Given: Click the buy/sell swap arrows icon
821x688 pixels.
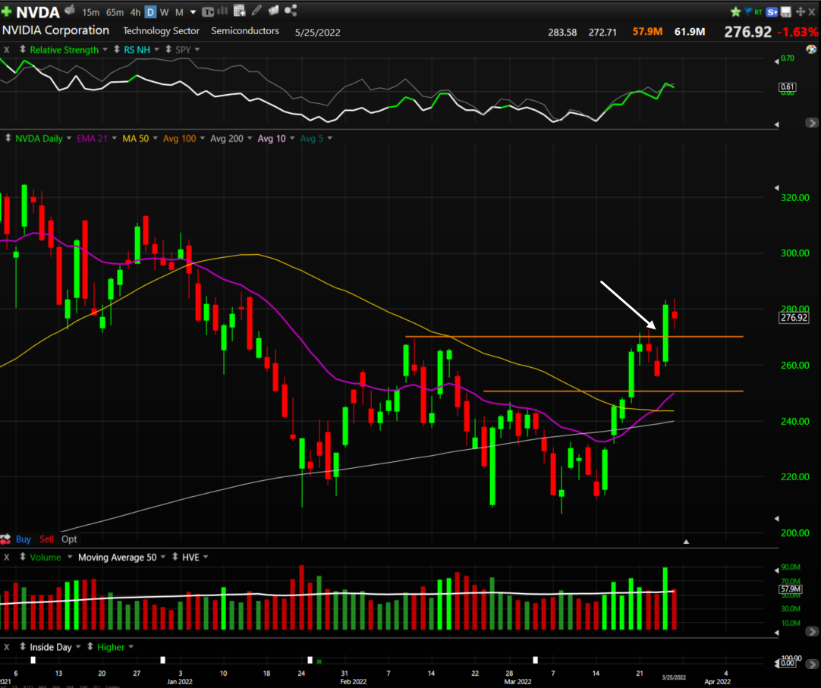Looking at the screenshot, I should coord(6,539).
